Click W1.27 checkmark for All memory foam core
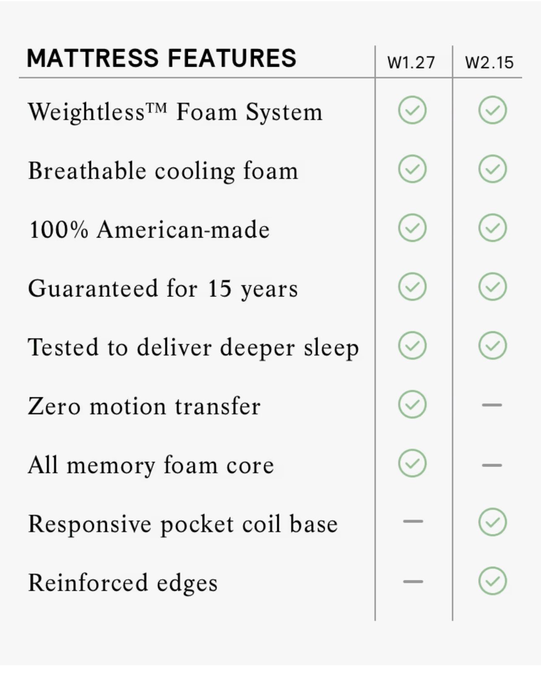Image resolution: width=541 pixels, height=674 pixels. coord(412,463)
